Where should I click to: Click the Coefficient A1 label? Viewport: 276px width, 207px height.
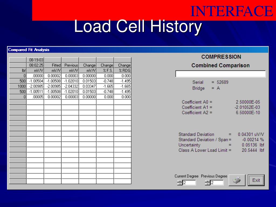point(195,107)
